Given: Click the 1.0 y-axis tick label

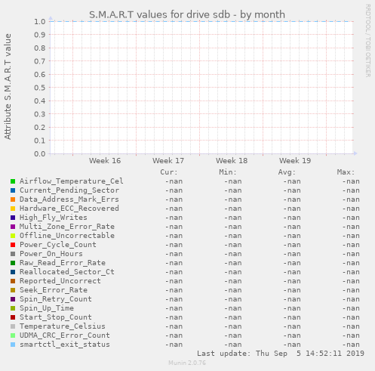Looking at the screenshot, I should [x=40, y=21].
